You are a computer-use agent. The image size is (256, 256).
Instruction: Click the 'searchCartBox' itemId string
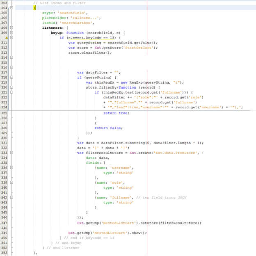pyautogui.click(x=76, y=23)
